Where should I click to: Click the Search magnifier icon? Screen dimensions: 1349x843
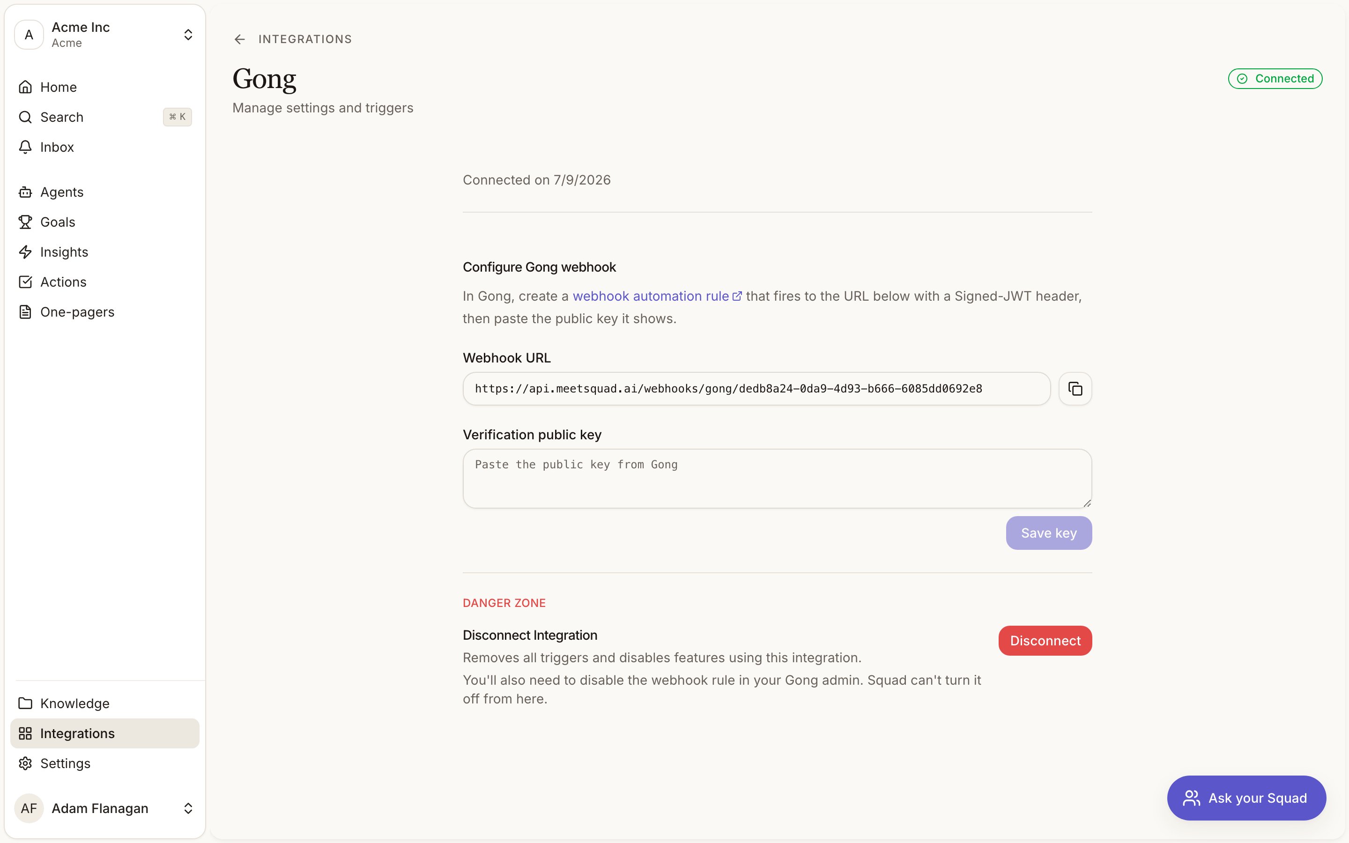click(25, 117)
